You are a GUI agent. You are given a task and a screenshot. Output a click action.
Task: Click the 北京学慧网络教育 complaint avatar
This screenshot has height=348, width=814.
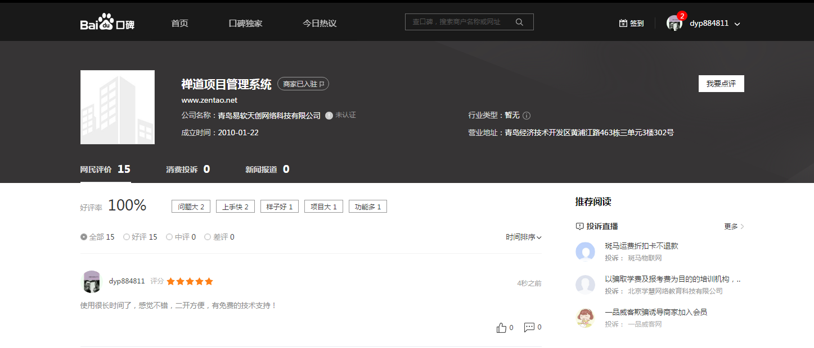pos(586,285)
